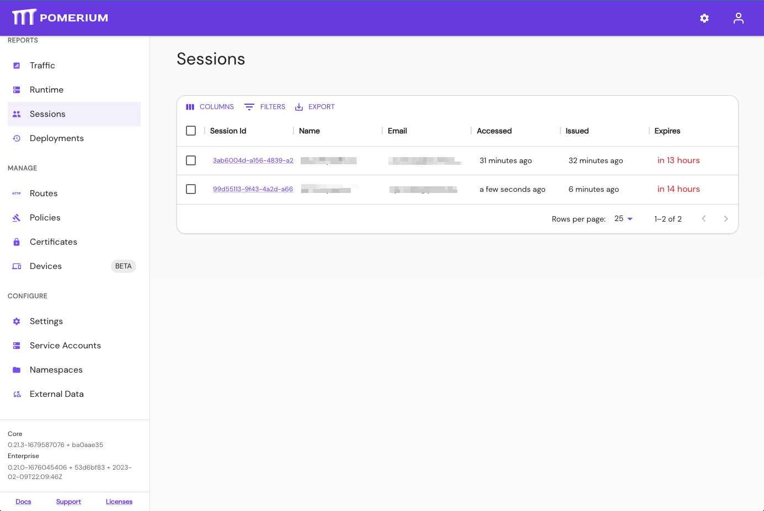Sort by Issued column header
This screenshot has height=511, width=764.
click(x=577, y=131)
